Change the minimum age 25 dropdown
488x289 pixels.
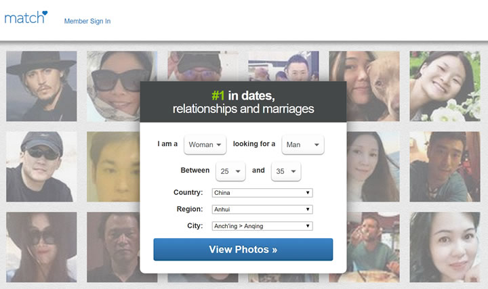pos(230,172)
